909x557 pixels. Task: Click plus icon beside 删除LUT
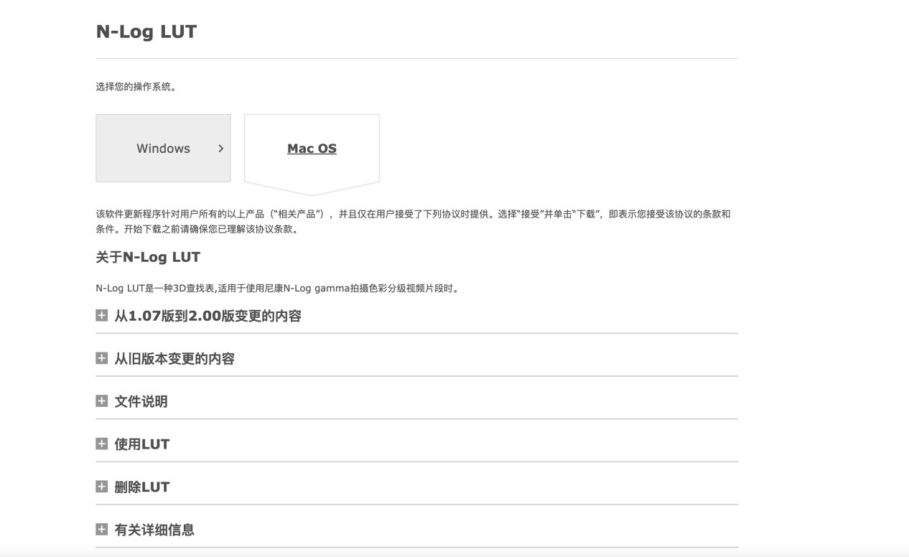click(101, 487)
